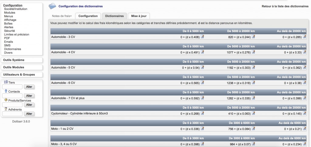Edit Moto - 3, 4 ou 5 CV beyond 6000 km formula
The width and height of the screenshot is (311, 147).
(x=304, y=144)
